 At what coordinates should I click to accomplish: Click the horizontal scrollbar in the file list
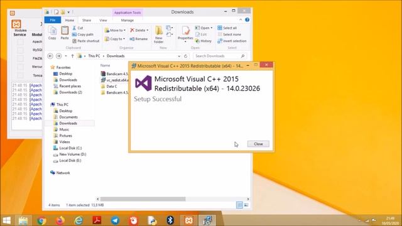point(143,199)
